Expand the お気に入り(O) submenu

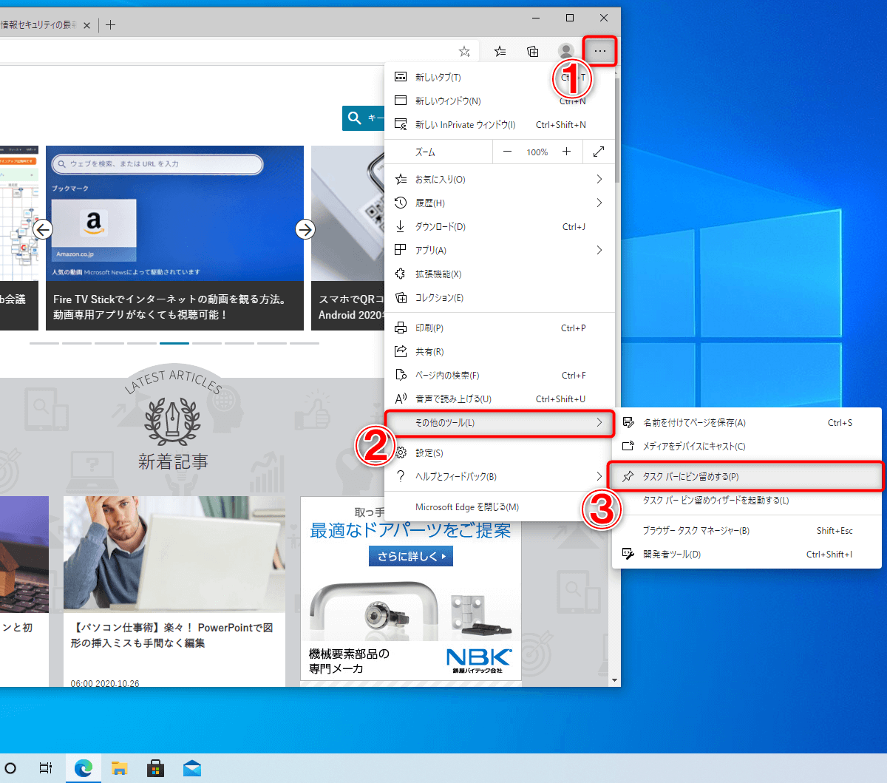coord(500,179)
